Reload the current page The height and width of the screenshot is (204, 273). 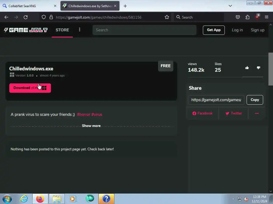(26, 17)
